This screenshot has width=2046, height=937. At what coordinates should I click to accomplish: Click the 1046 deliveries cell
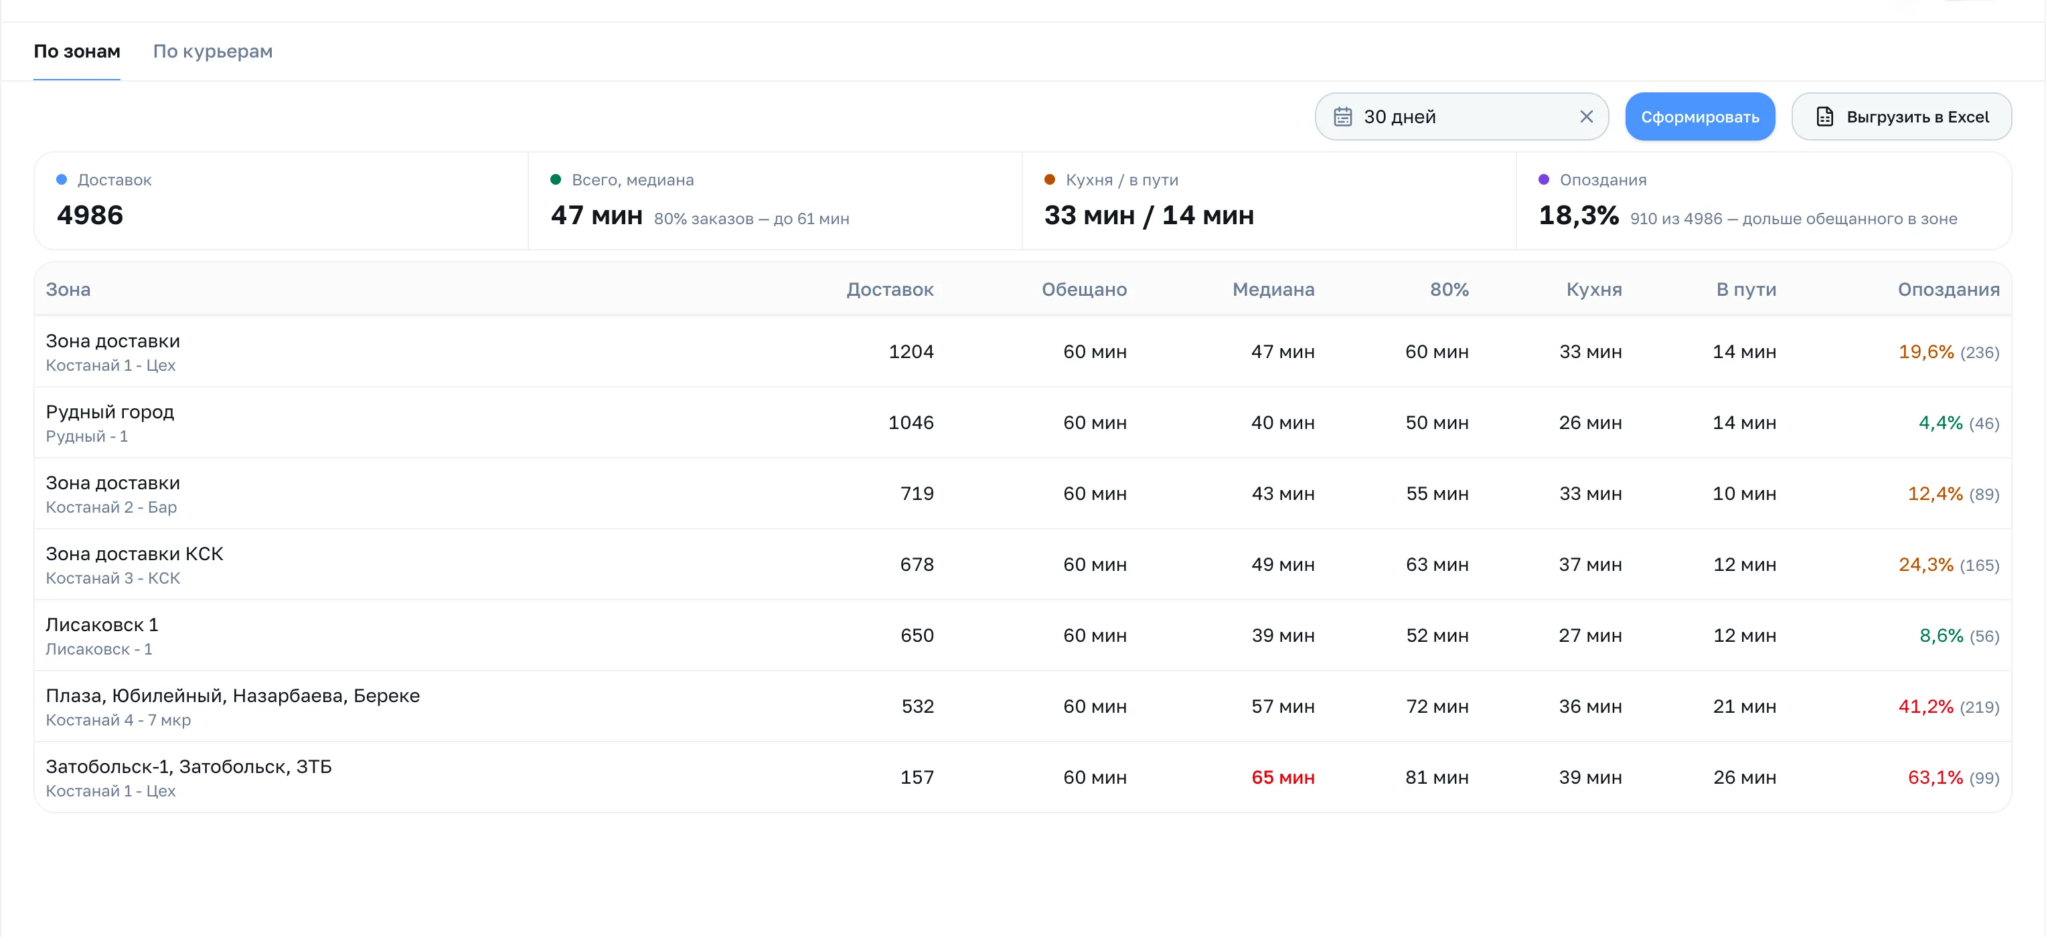tap(911, 423)
